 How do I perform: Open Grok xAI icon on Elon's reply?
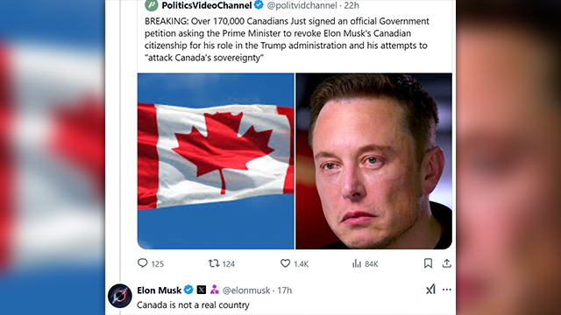pos(430,289)
